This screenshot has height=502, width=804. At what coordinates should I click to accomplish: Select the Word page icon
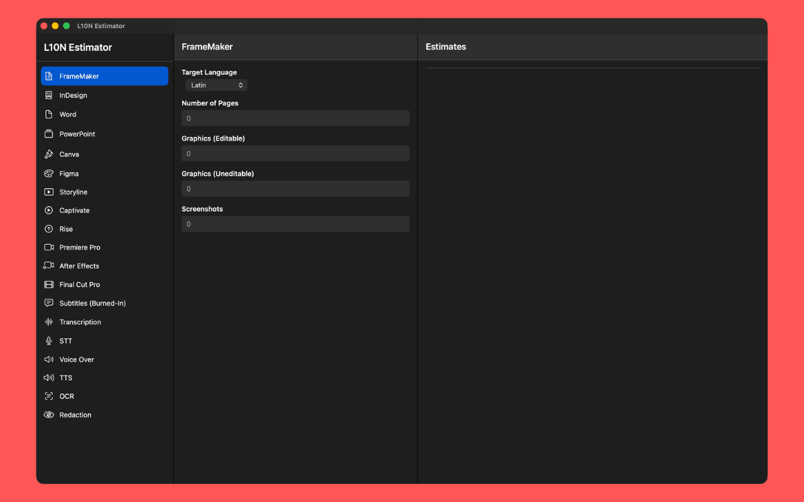[x=49, y=114]
